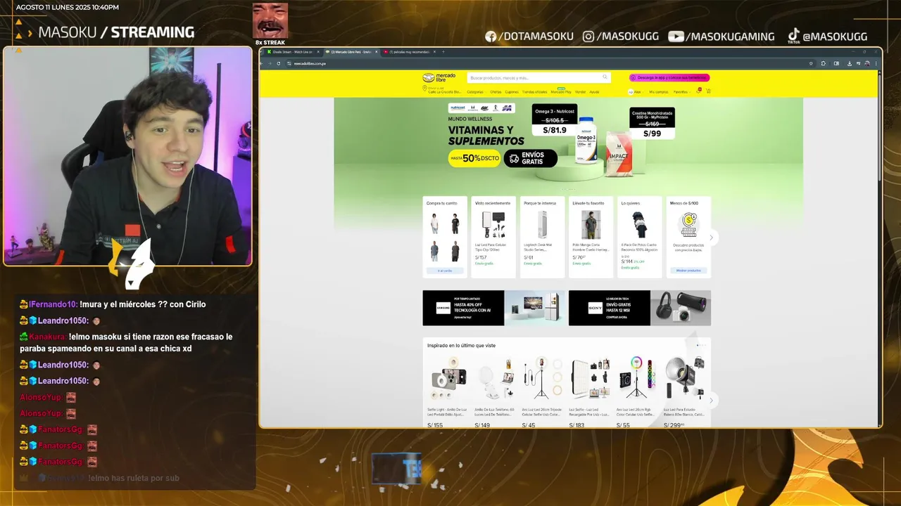Click the 8x streak emote image
Image resolution: width=901 pixels, height=506 pixels.
click(x=270, y=20)
